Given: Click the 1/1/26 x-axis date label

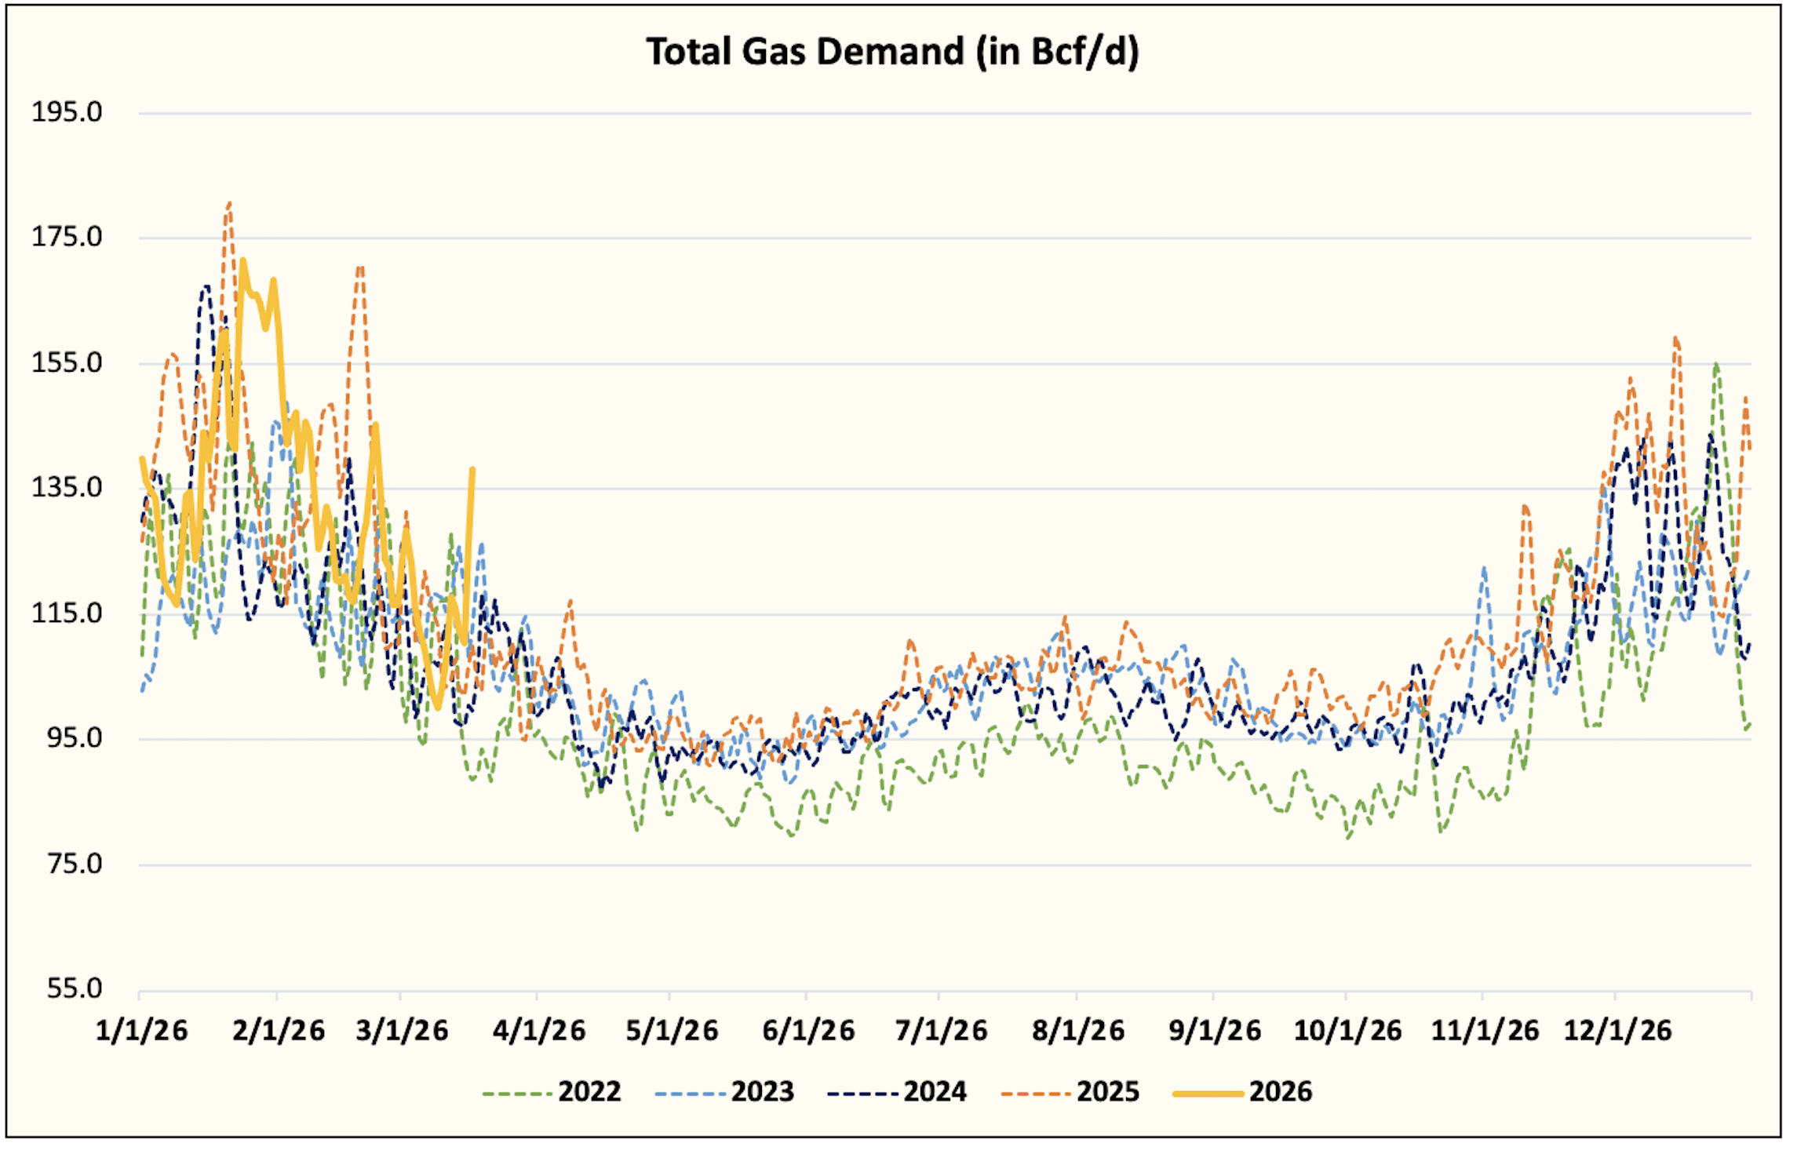Looking at the screenshot, I should 141,1032.
